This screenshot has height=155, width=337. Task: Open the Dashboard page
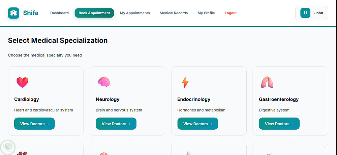click(x=59, y=13)
